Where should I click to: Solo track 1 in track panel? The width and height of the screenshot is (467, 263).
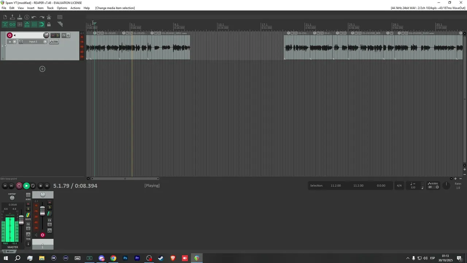point(58,35)
